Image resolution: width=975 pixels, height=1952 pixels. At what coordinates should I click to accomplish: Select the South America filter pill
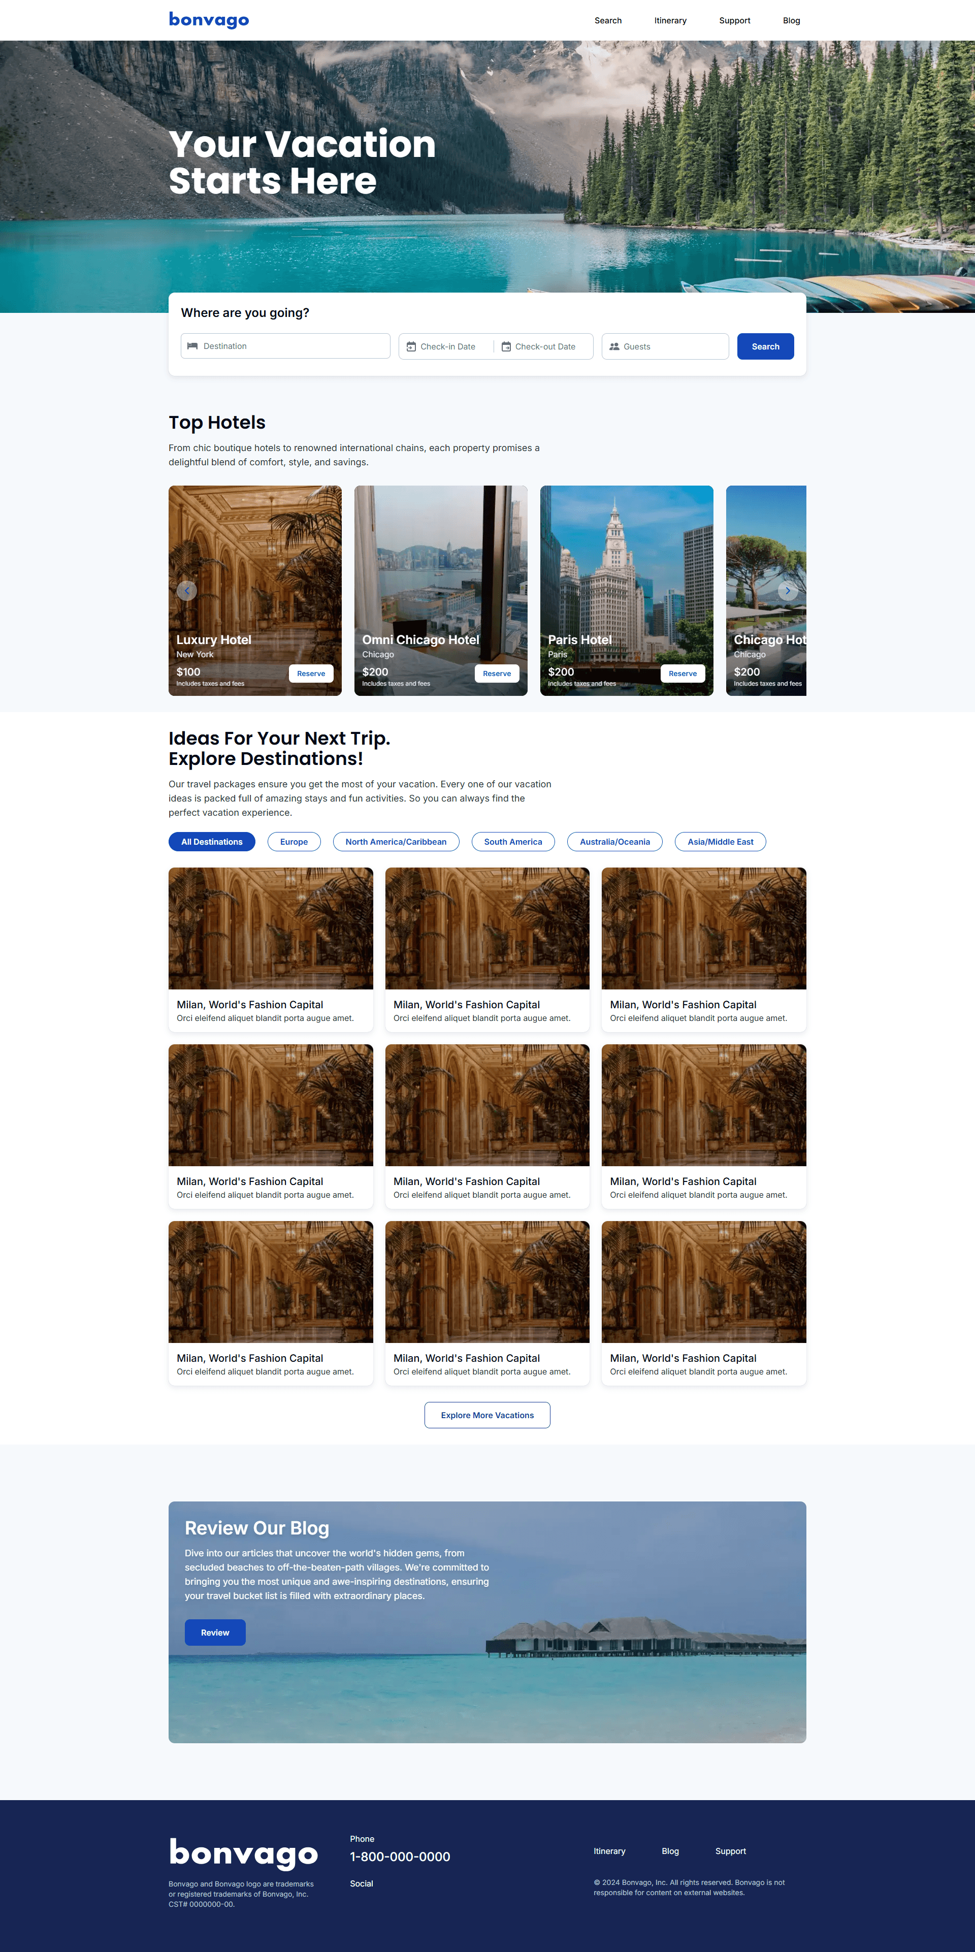(513, 842)
